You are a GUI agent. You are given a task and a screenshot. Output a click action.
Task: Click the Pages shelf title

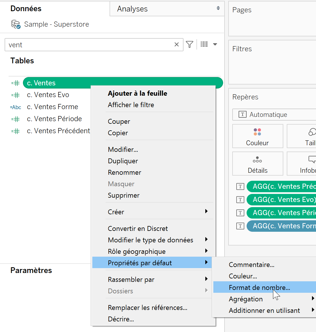[x=242, y=10]
